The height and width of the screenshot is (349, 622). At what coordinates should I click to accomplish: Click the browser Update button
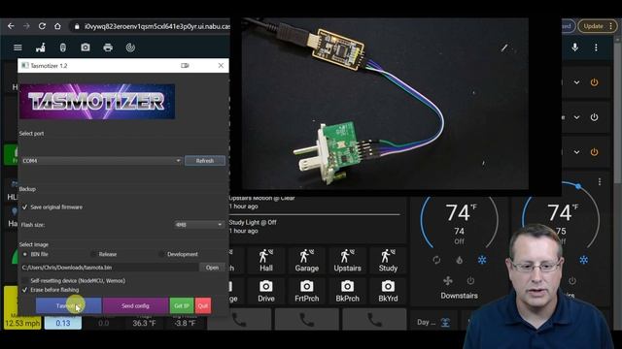598,26
